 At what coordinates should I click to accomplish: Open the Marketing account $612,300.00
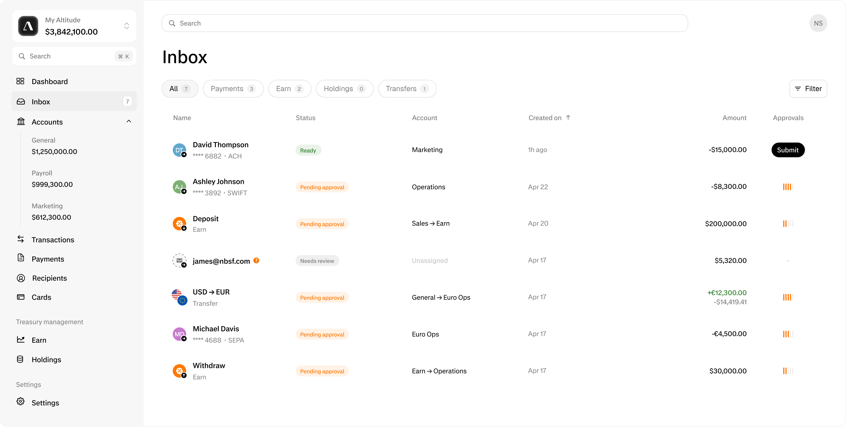tap(51, 212)
